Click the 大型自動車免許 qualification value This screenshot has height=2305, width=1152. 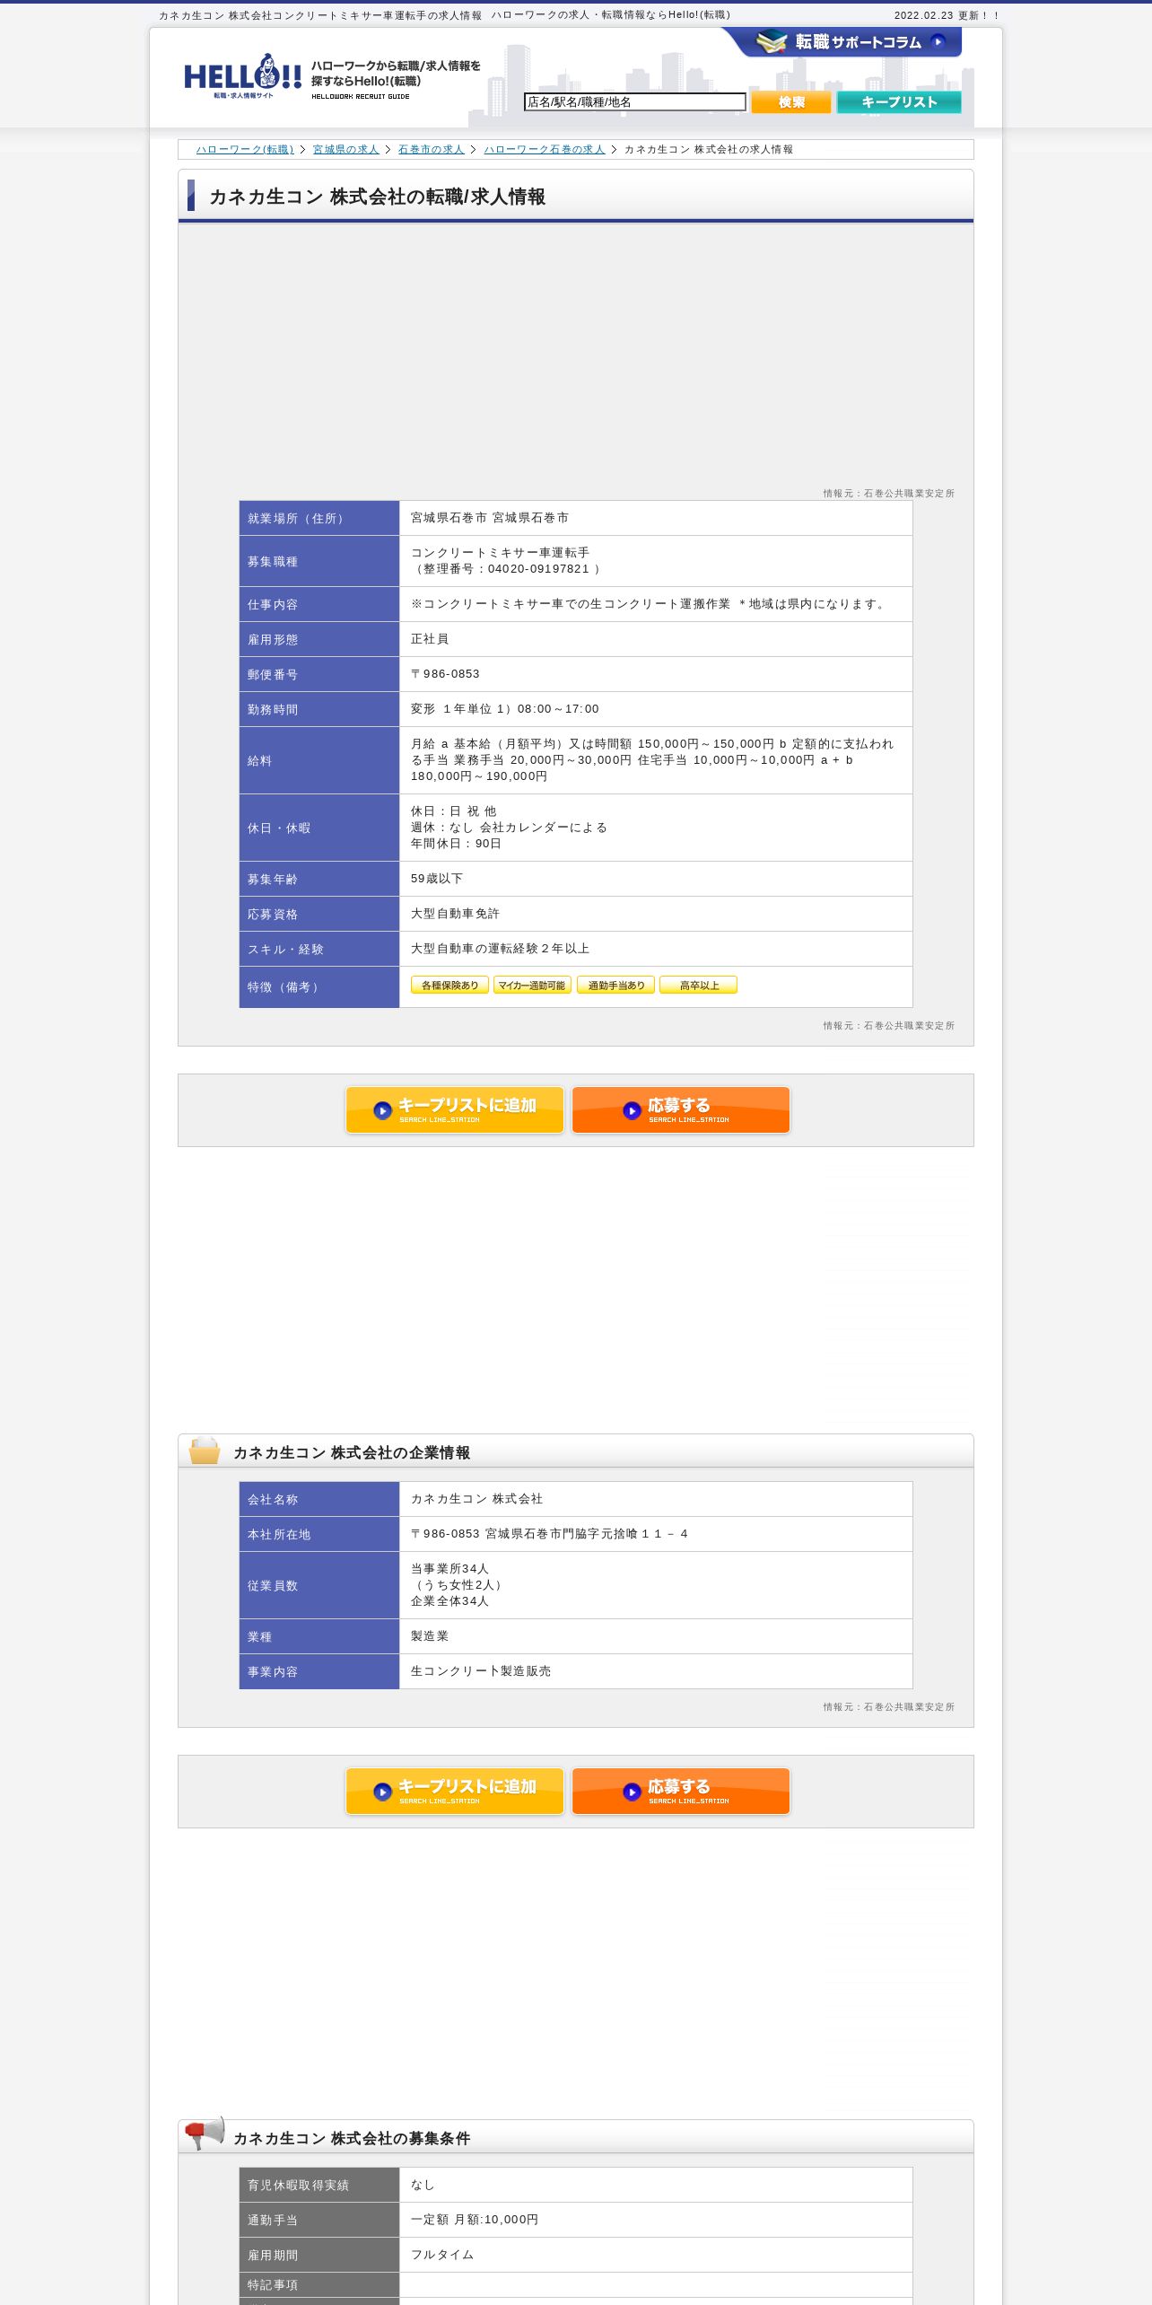(456, 914)
